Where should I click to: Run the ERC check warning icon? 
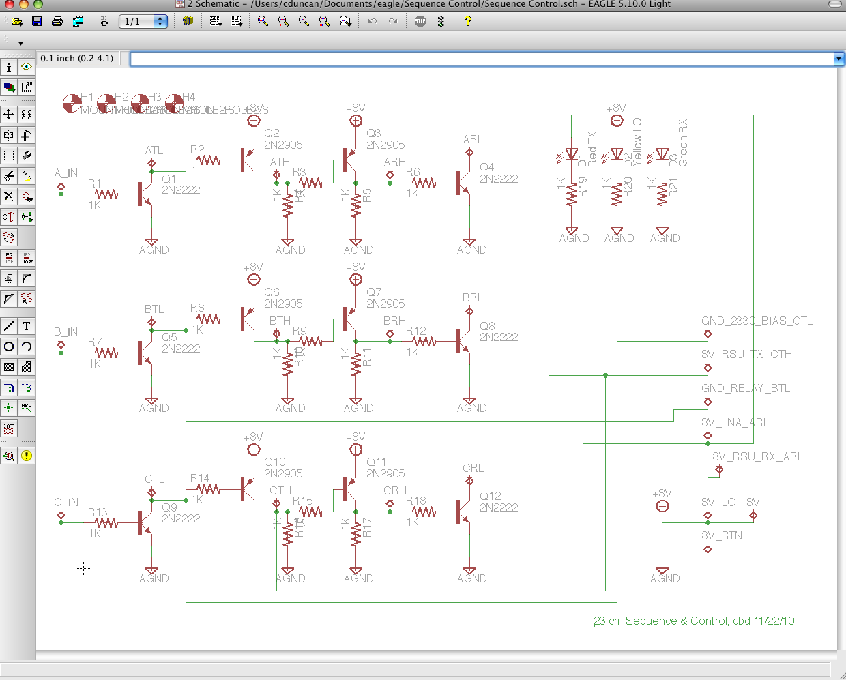tap(27, 456)
